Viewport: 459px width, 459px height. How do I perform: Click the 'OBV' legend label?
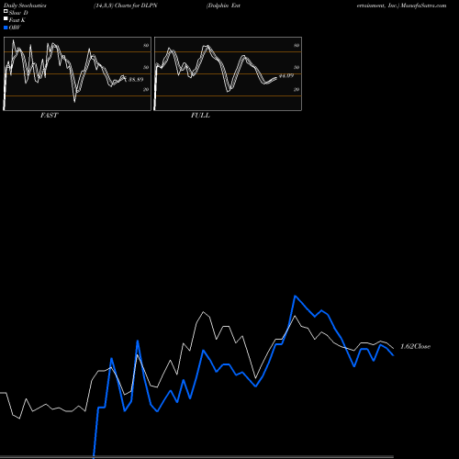(x=15, y=28)
